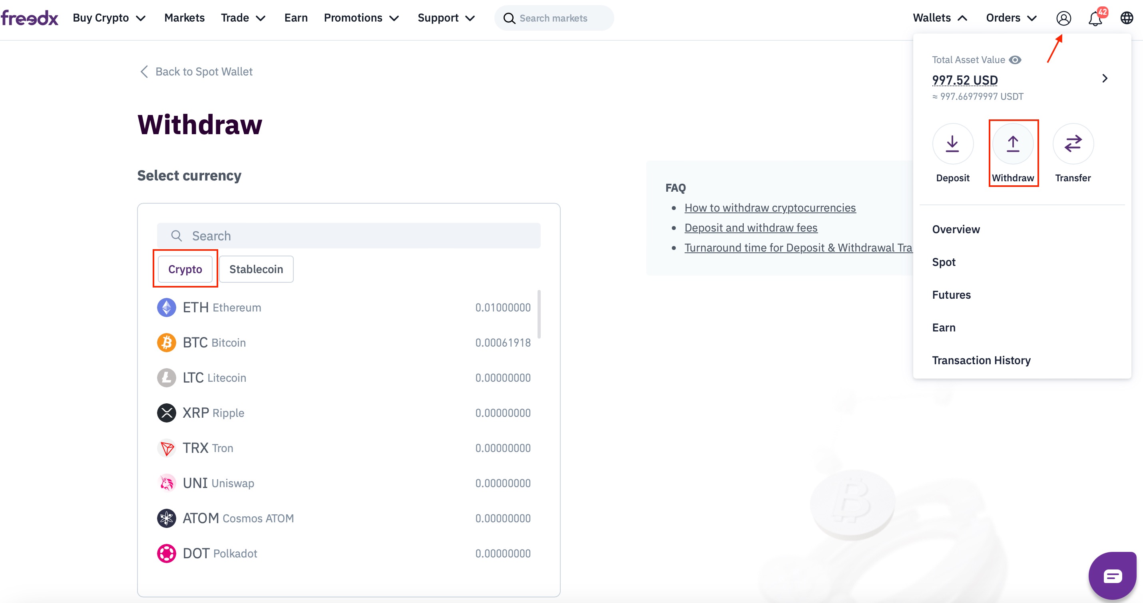Toggle Total Asset Value visibility eye

(1015, 60)
